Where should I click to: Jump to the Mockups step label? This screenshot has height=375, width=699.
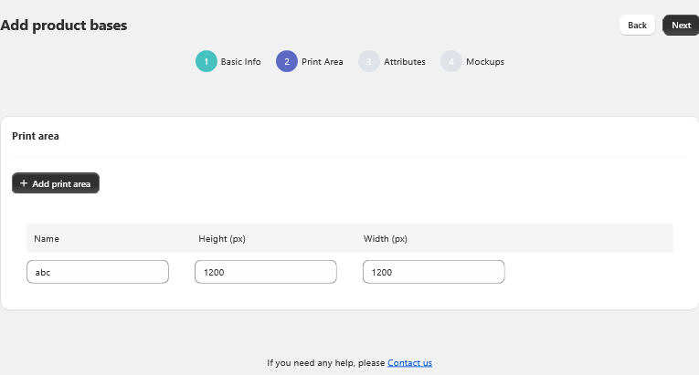tap(485, 62)
